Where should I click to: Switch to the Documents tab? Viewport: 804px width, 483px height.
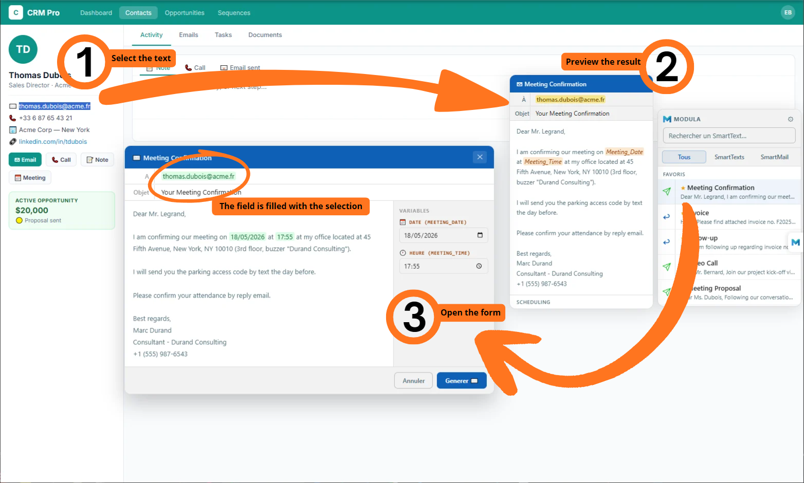pyautogui.click(x=265, y=35)
